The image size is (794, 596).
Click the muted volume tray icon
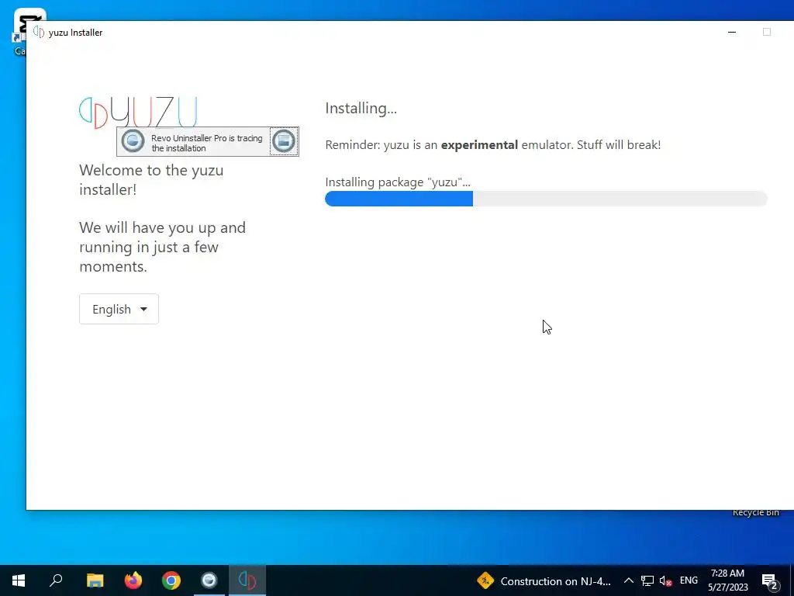coord(666,580)
